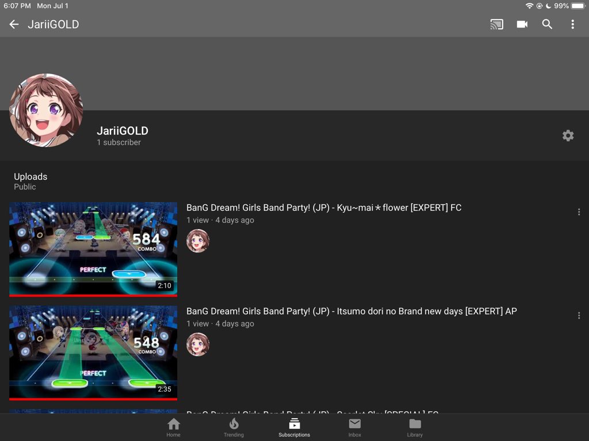Image resolution: width=589 pixels, height=441 pixels.
Task: Tap the large JariiGOLD profile picture
Action: coord(46,110)
